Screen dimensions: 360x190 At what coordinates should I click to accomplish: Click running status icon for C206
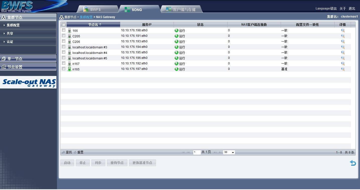coord(176,41)
